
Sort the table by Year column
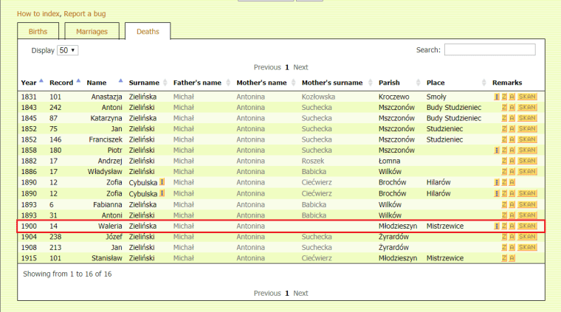point(29,83)
